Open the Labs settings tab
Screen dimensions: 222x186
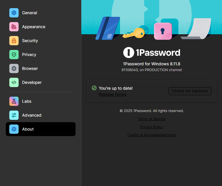41,101
